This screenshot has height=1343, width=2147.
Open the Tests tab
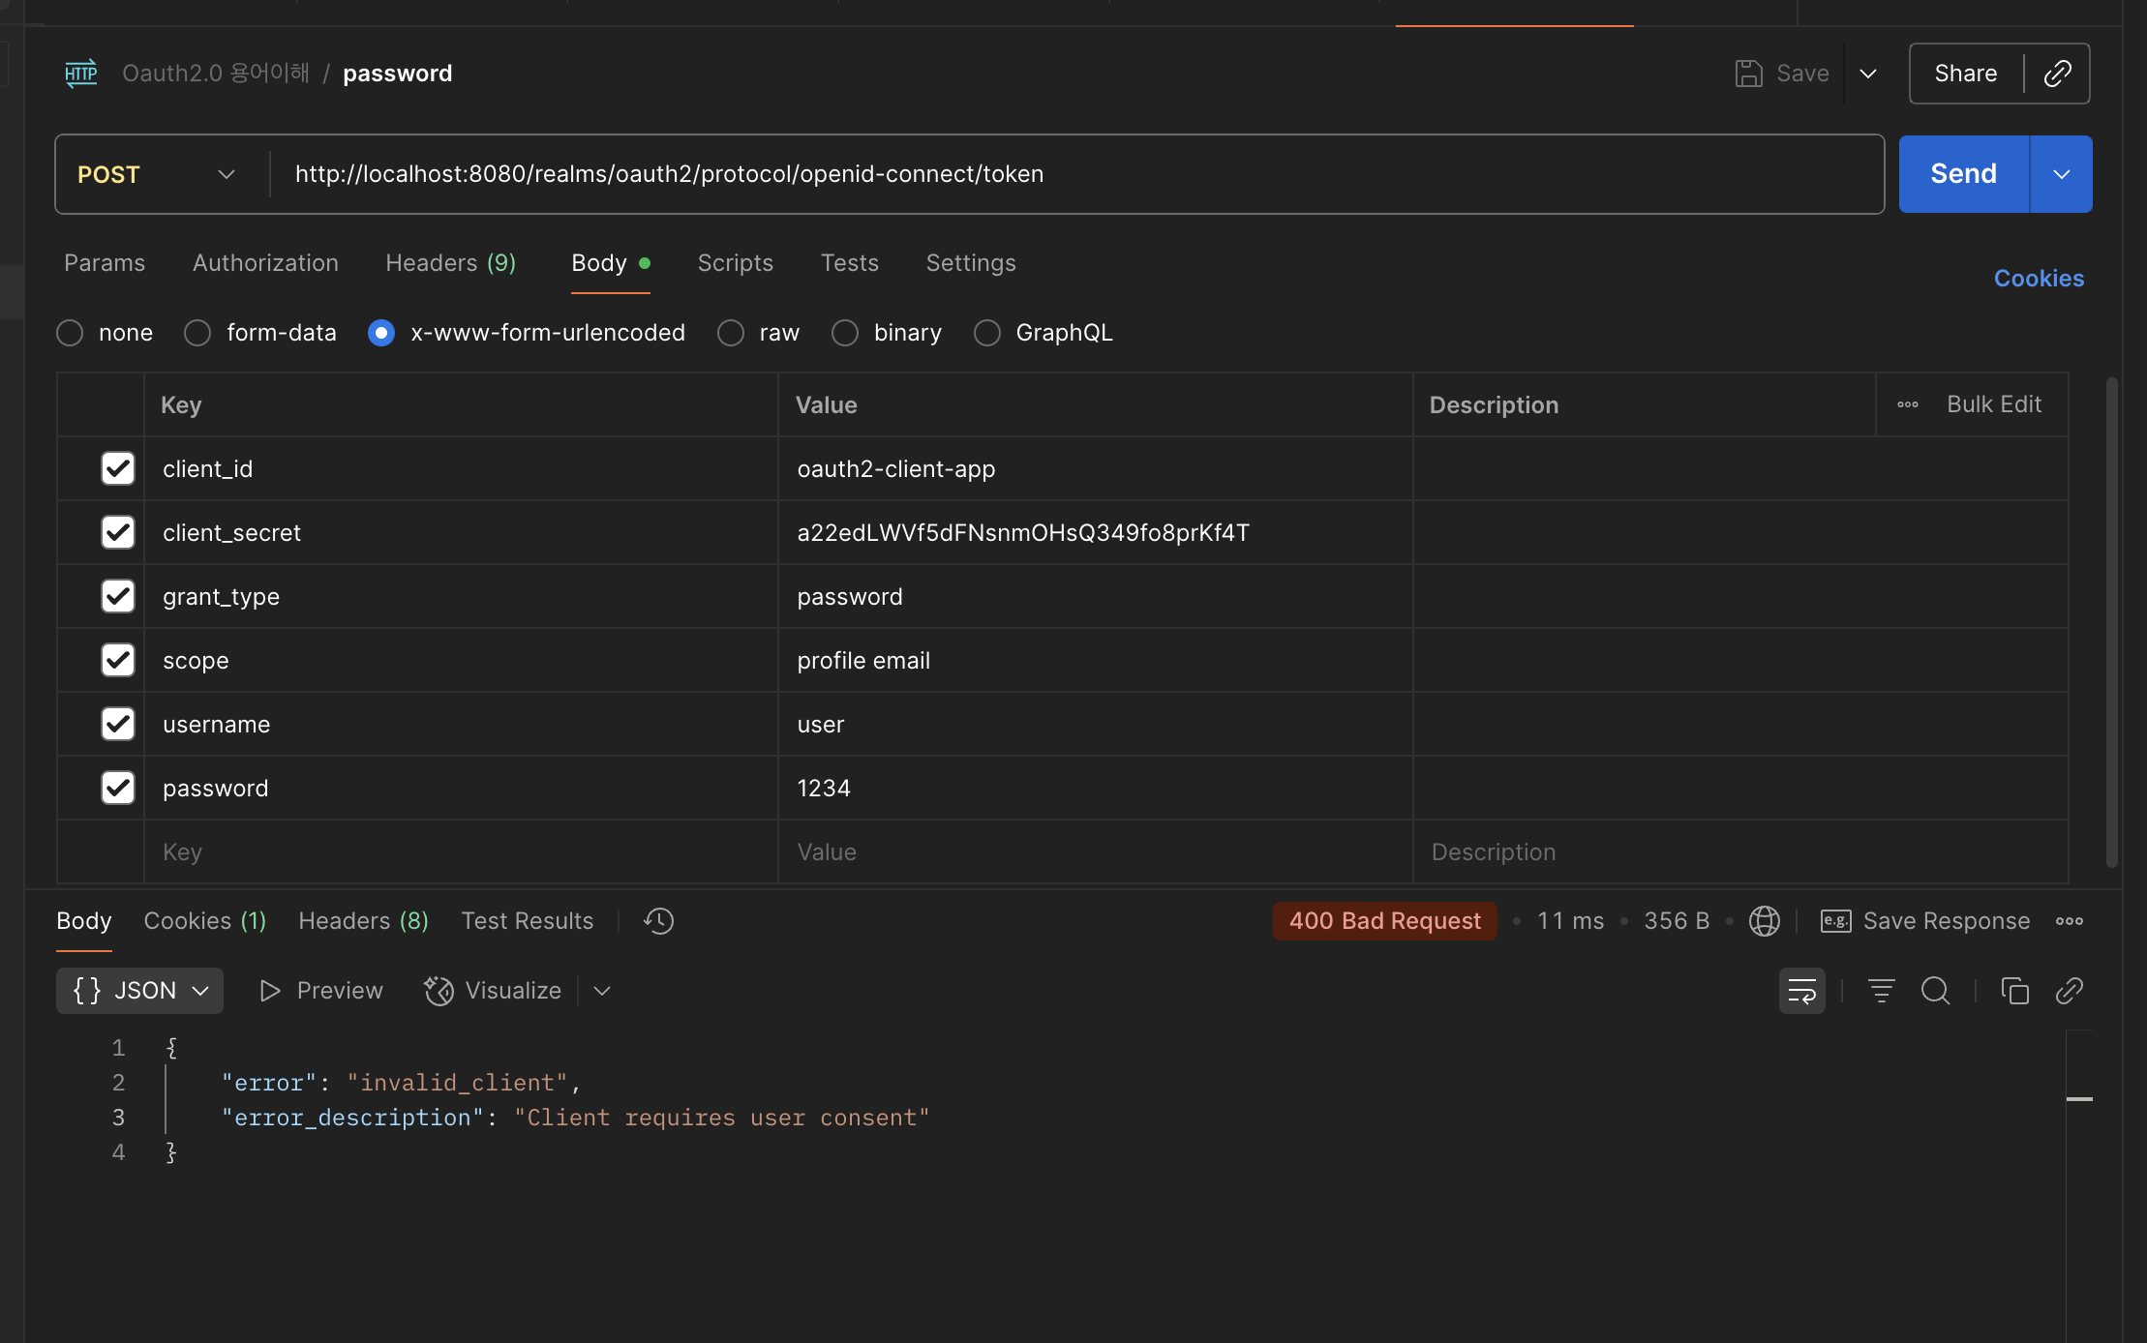point(850,263)
